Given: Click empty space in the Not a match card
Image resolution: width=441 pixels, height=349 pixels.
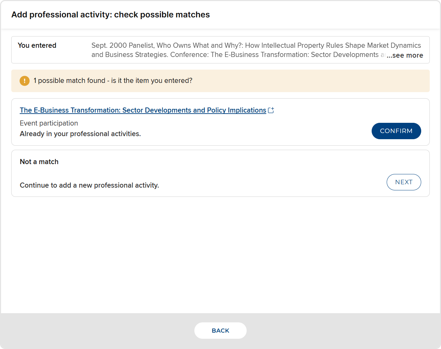Looking at the screenshot, I should point(239,171).
